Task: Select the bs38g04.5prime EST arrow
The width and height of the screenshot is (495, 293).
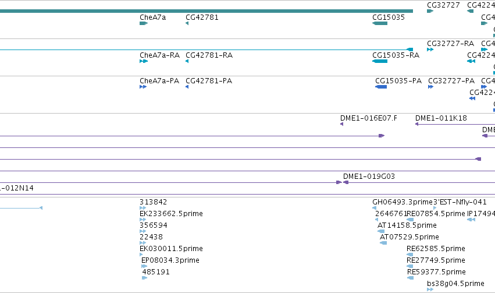Action: point(430,290)
